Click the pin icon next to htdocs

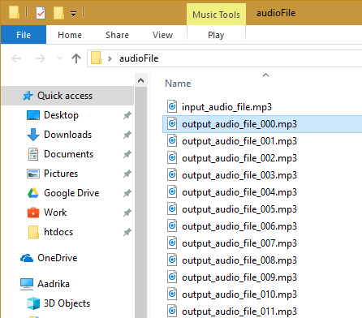click(127, 232)
